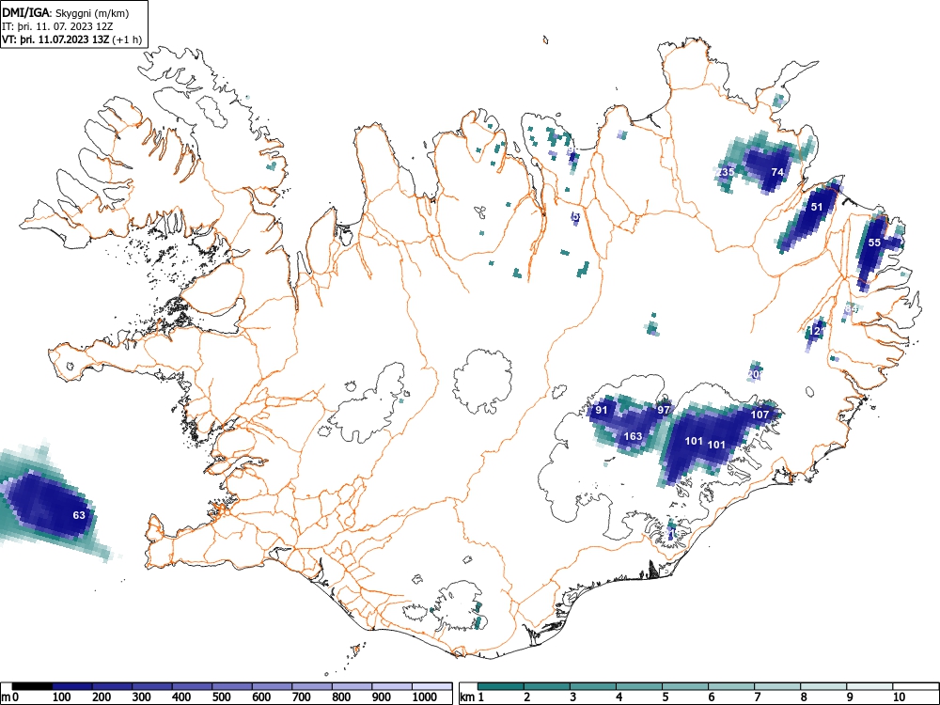Click the '97' visibility label on map
Image resolution: width=940 pixels, height=705 pixels.
663,410
